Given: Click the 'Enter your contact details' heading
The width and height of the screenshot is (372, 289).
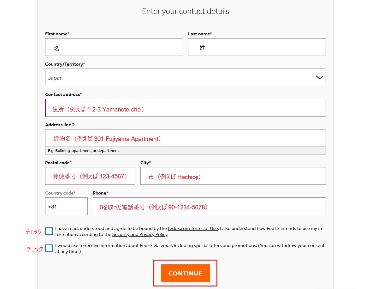Looking at the screenshot, I should click(186, 11).
